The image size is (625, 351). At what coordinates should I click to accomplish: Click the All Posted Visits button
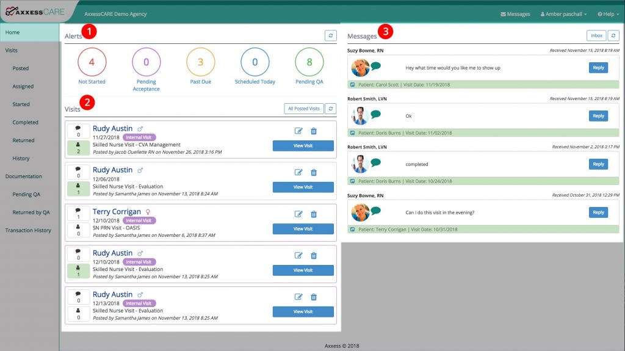click(x=304, y=109)
